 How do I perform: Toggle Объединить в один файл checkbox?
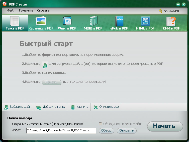[100, 123]
